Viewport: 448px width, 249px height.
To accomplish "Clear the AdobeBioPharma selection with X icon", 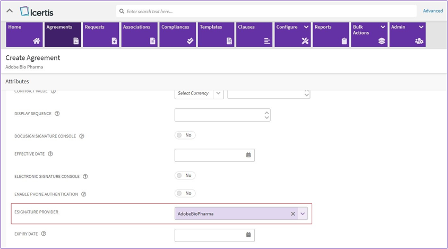I will coord(292,214).
